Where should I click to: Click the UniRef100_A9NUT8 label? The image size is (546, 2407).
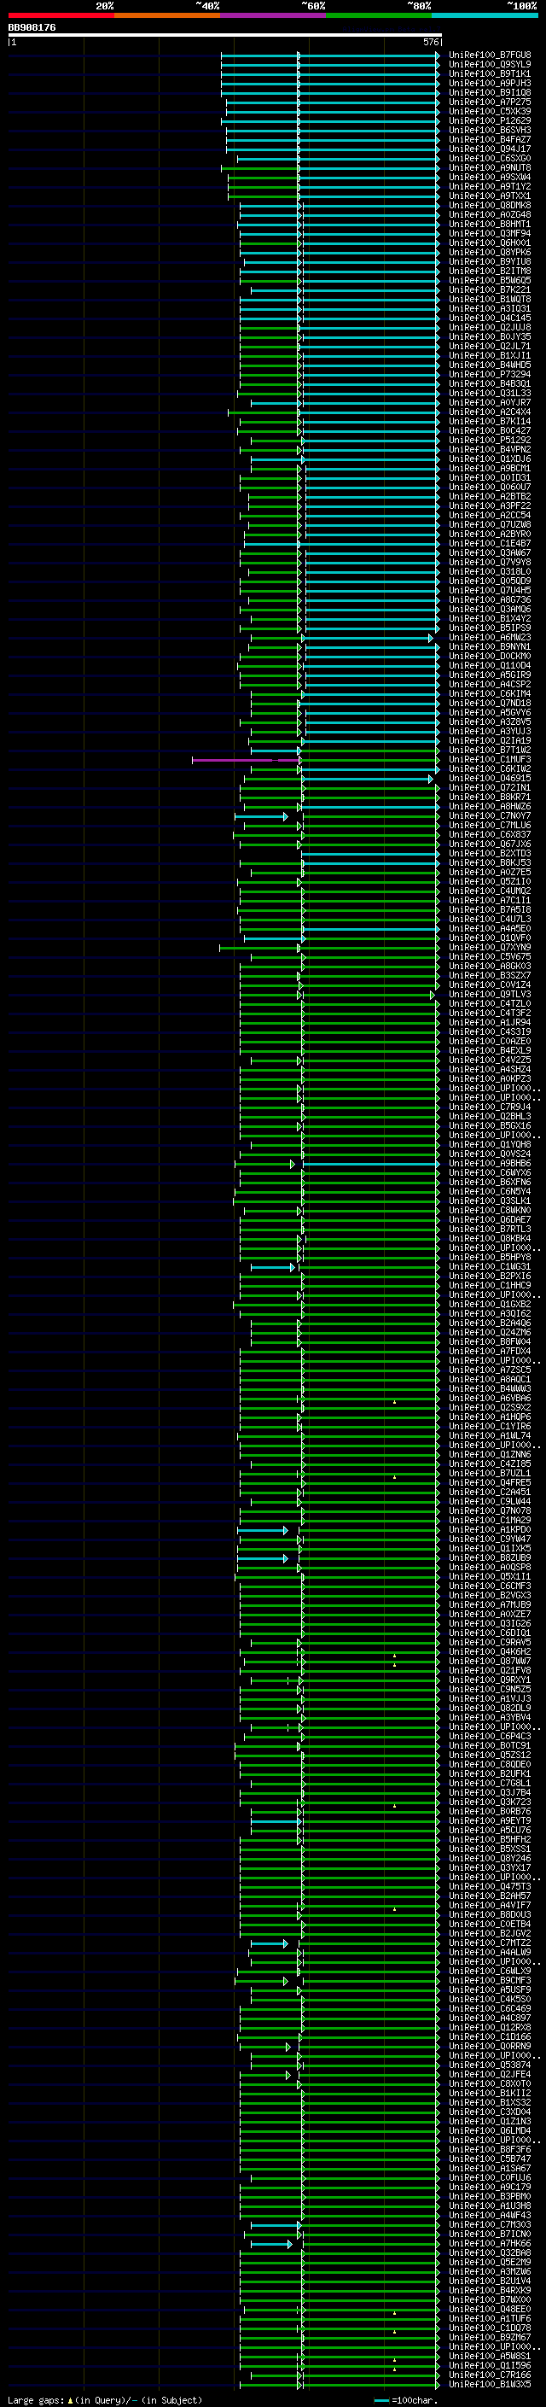(490, 167)
